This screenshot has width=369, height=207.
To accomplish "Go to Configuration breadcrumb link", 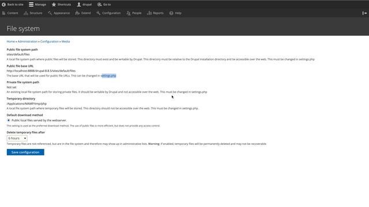I will click(50, 41).
